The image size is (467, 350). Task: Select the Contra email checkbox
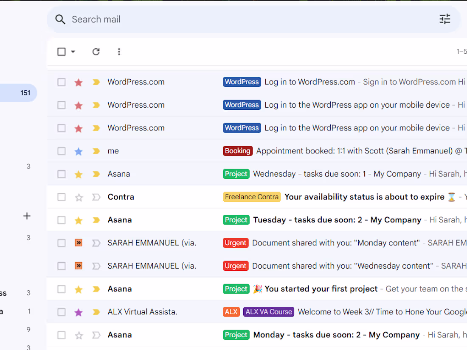[x=61, y=197]
